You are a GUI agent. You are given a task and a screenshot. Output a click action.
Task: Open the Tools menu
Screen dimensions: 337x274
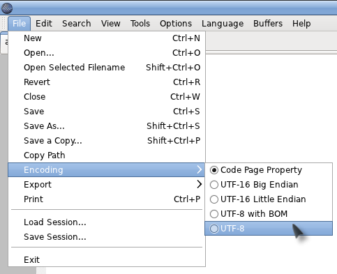[x=140, y=24]
